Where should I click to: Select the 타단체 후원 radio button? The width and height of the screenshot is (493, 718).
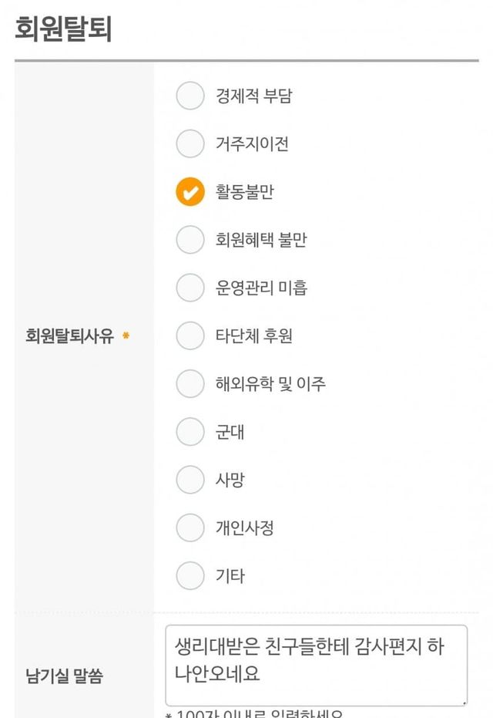[x=190, y=335]
